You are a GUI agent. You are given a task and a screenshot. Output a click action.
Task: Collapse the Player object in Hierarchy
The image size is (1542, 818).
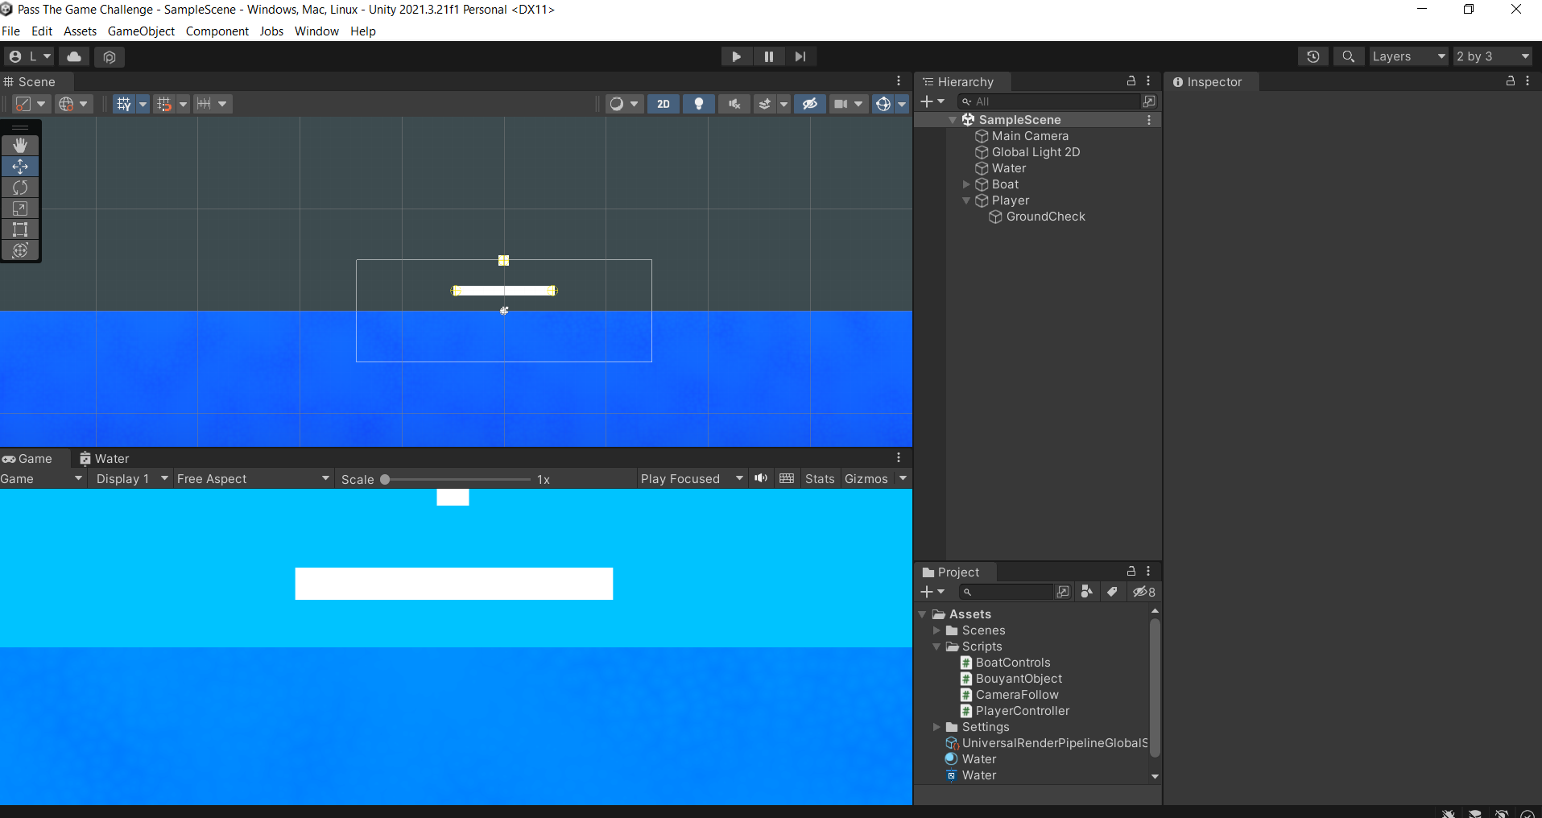point(965,200)
